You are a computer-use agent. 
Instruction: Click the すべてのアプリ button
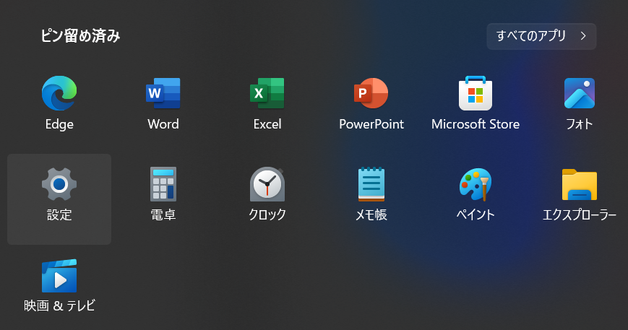[x=541, y=36]
